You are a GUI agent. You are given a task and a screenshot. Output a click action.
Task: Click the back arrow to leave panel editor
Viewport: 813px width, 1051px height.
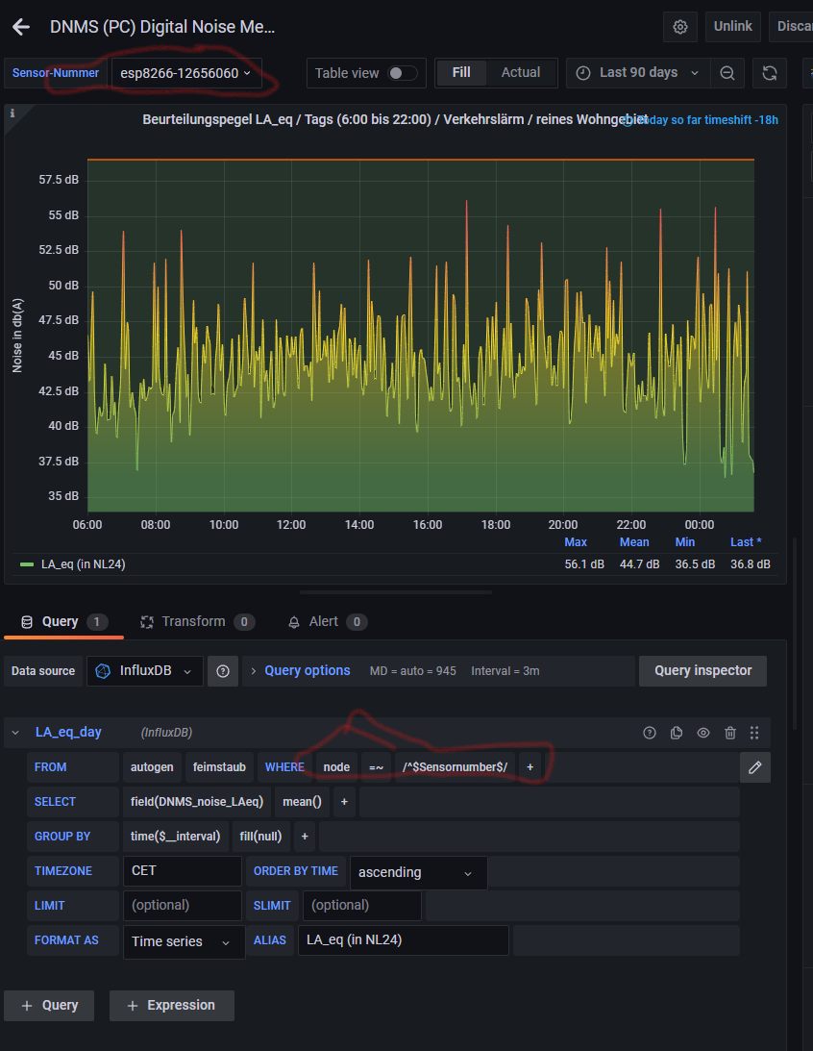pyautogui.click(x=21, y=27)
